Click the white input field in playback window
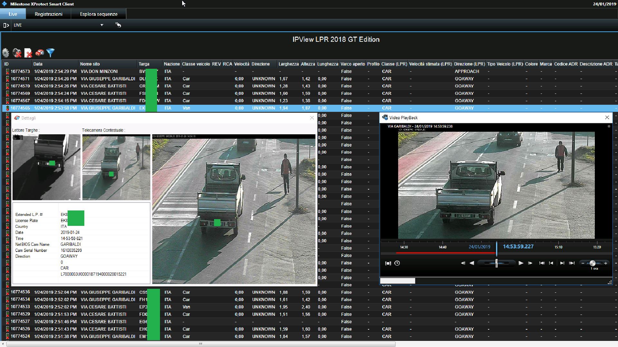 tap(398, 281)
